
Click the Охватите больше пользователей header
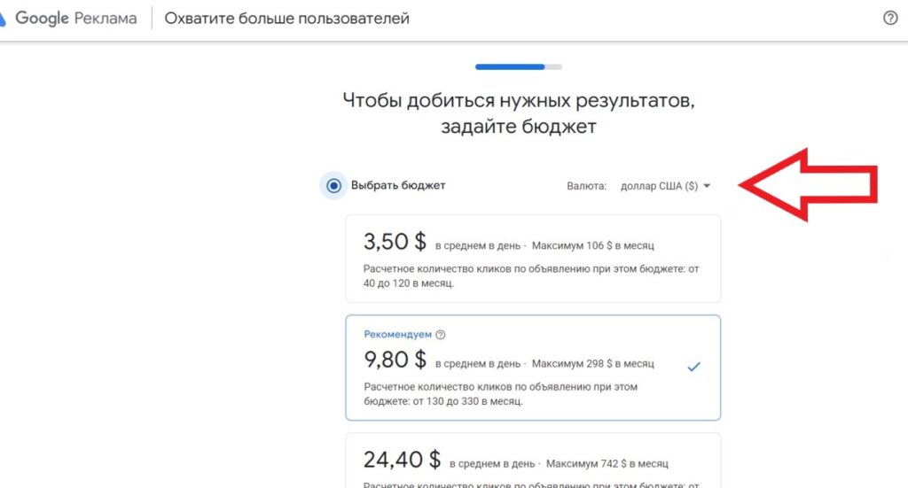pyautogui.click(x=287, y=18)
